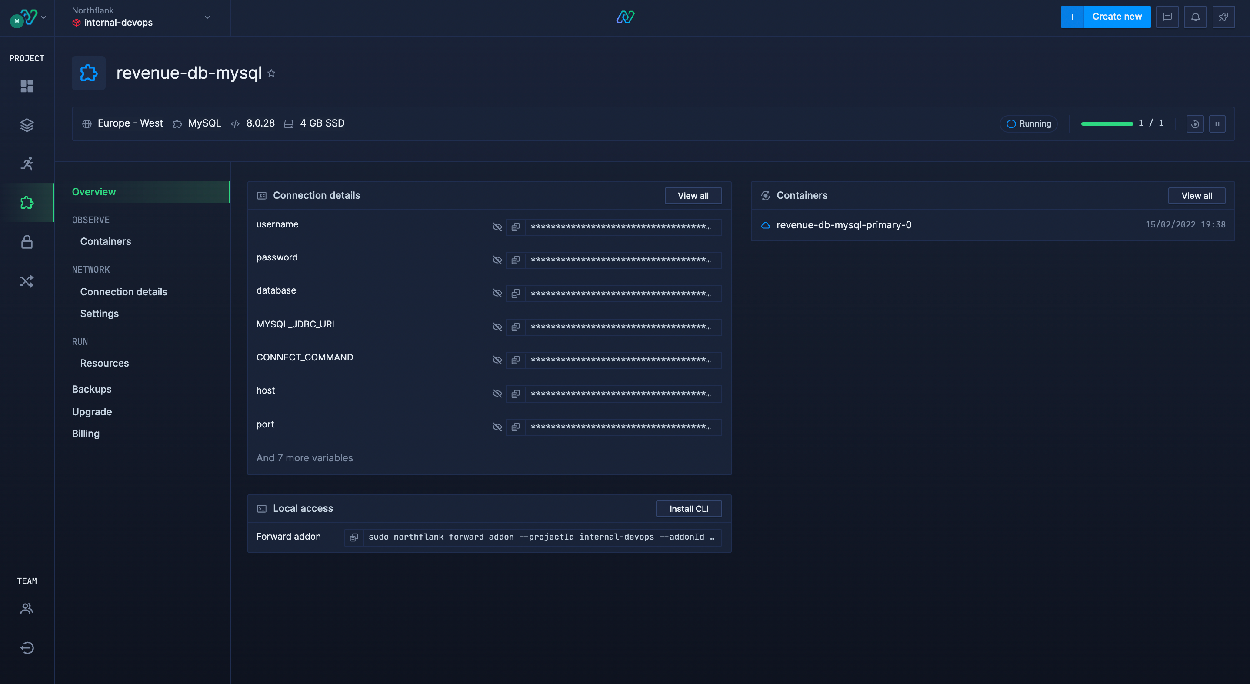This screenshot has width=1250, height=684.
Task: Open the Billing section
Action: click(85, 433)
